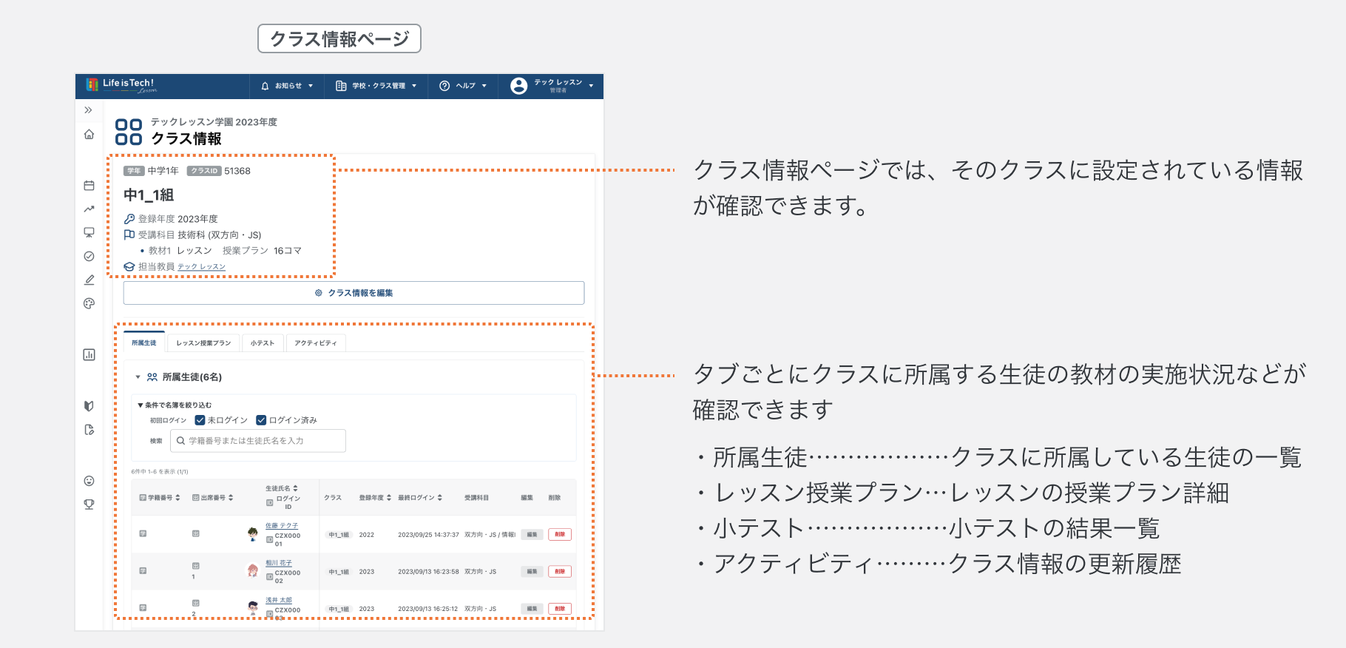The width and height of the screenshot is (1346, 648).
Task: Open the お知らせ dropdown menu
Action: tap(287, 86)
